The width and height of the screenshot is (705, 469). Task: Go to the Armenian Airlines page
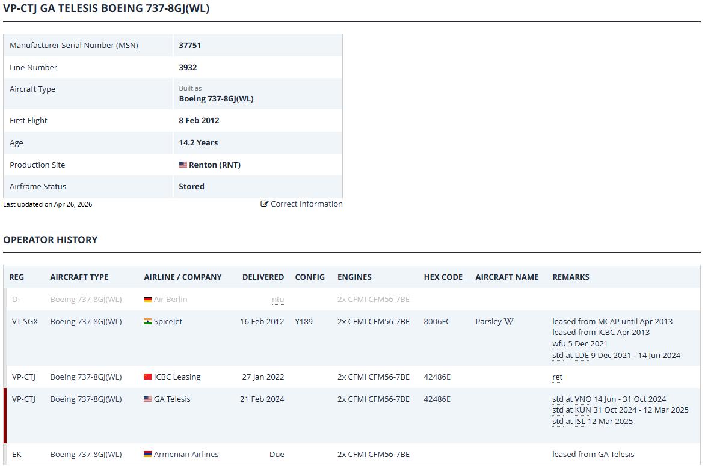point(186,455)
